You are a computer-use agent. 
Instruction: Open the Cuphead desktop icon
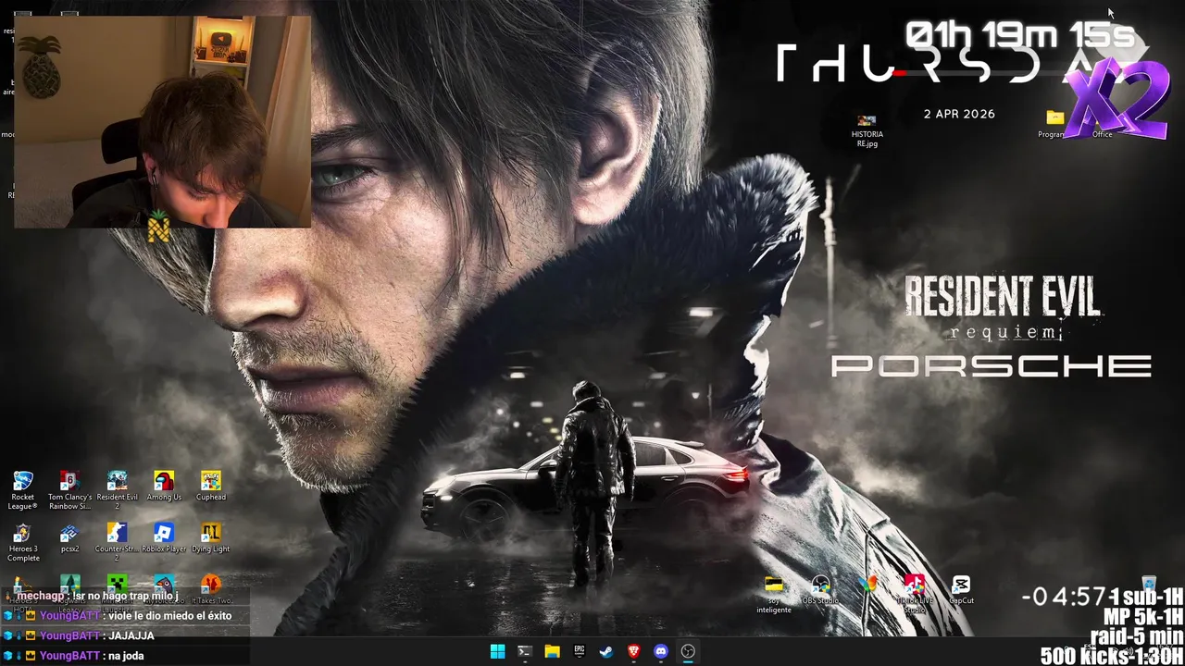211,487
